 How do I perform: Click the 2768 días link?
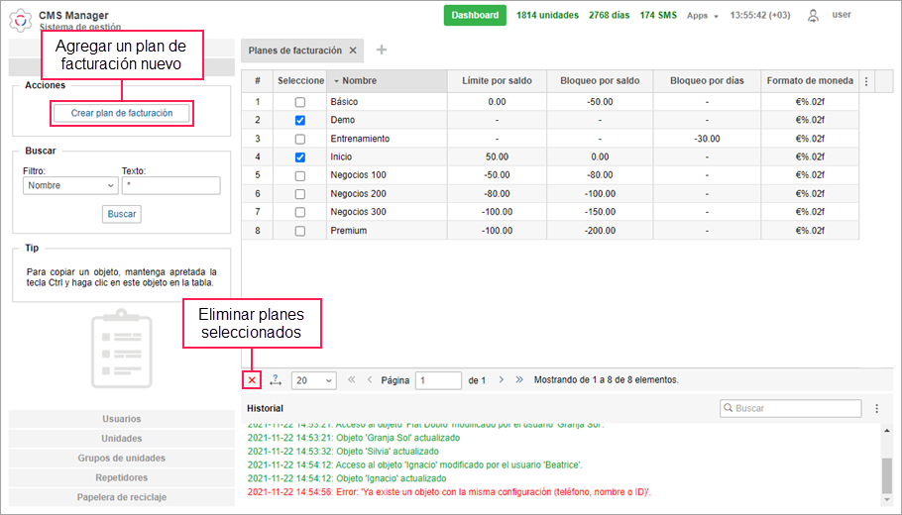pos(610,16)
